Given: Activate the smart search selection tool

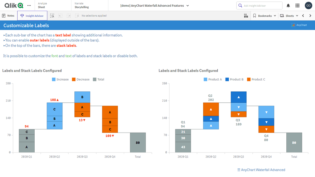Looking at the screenshot, I should [52, 16].
